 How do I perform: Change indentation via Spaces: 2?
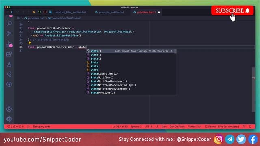coord(136,127)
